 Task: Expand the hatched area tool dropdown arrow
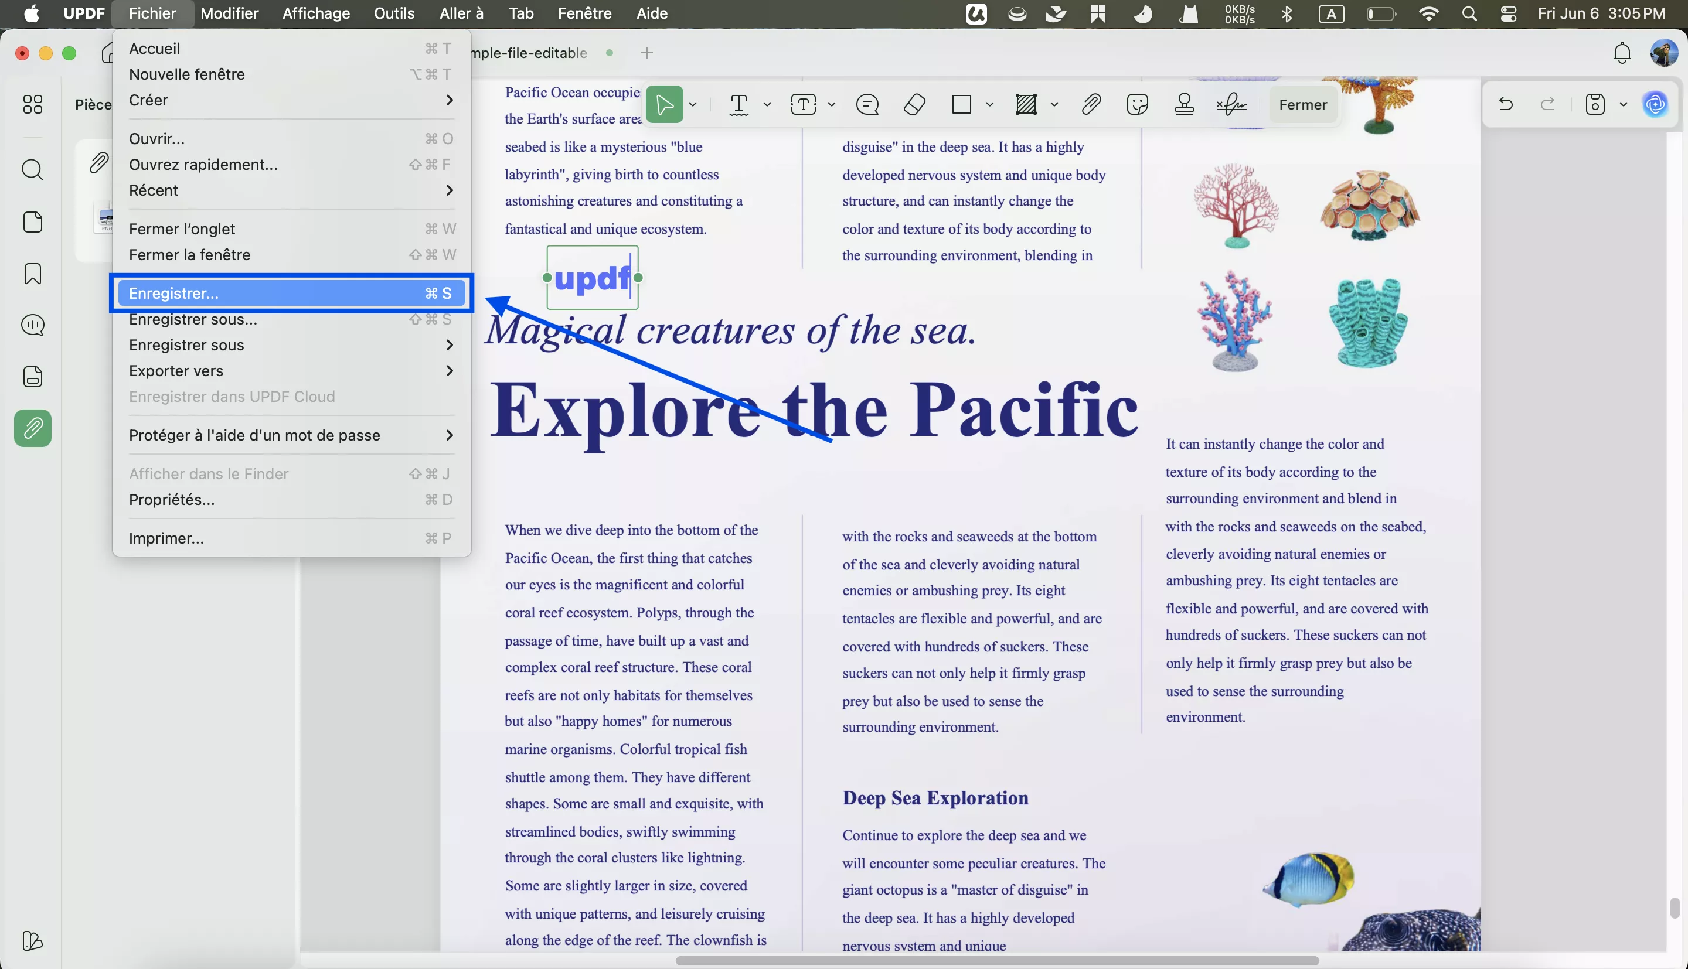1054,104
